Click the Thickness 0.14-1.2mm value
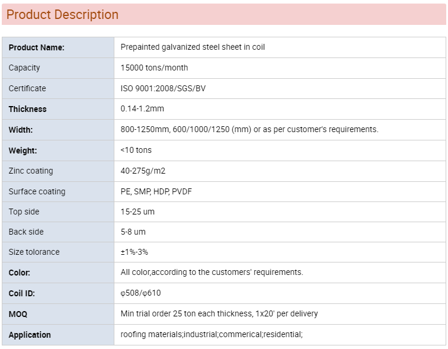Image resolution: width=448 pixels, height=349 pixels. pos(142,108)
